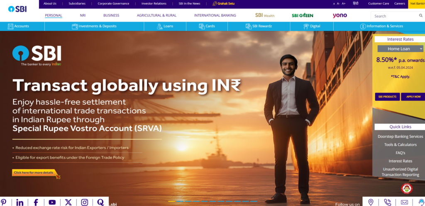This screenshot has width=425, height=206.
Task: Click the Investments & Deposits wallet icon
Action: [x=75, y=26]
